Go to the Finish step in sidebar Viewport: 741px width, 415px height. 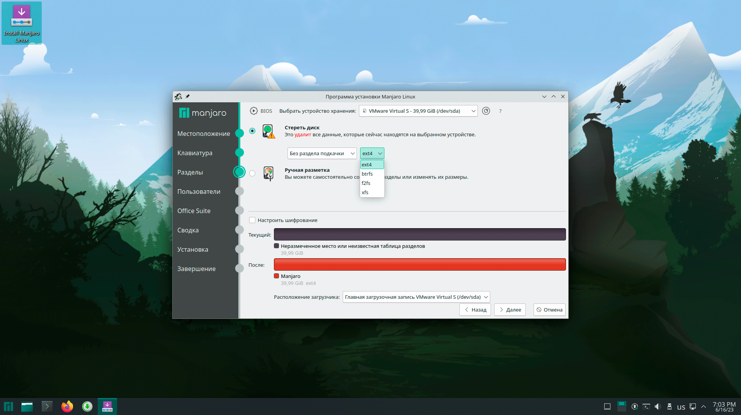click(x=196, y=269)
